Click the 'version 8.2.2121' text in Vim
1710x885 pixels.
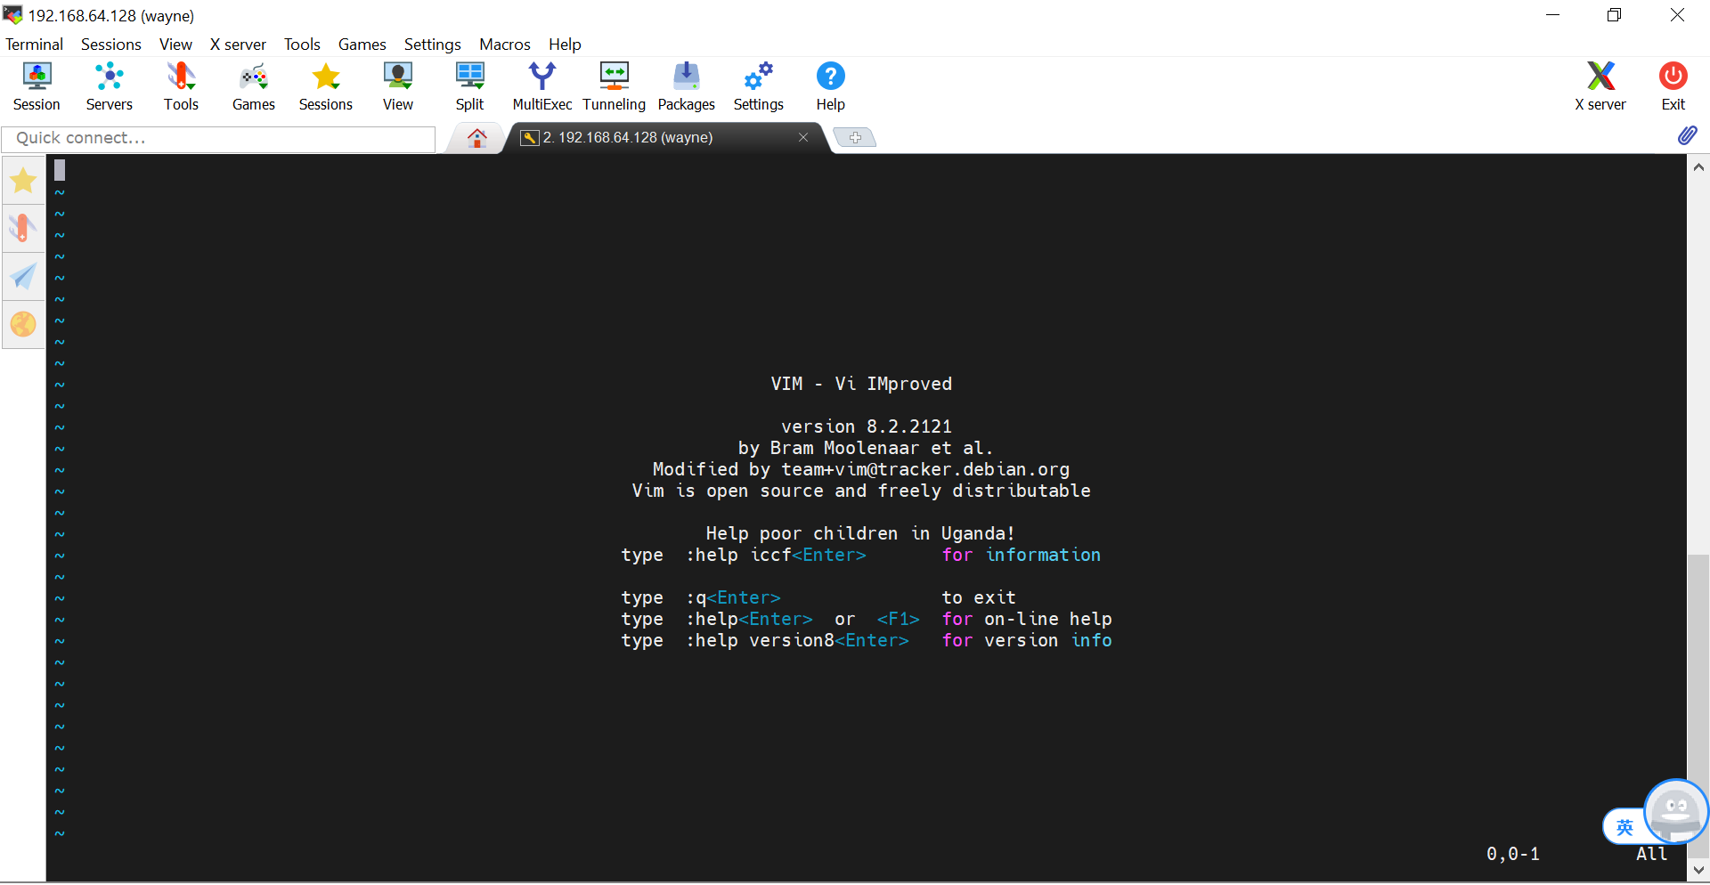tap(867, 426)
